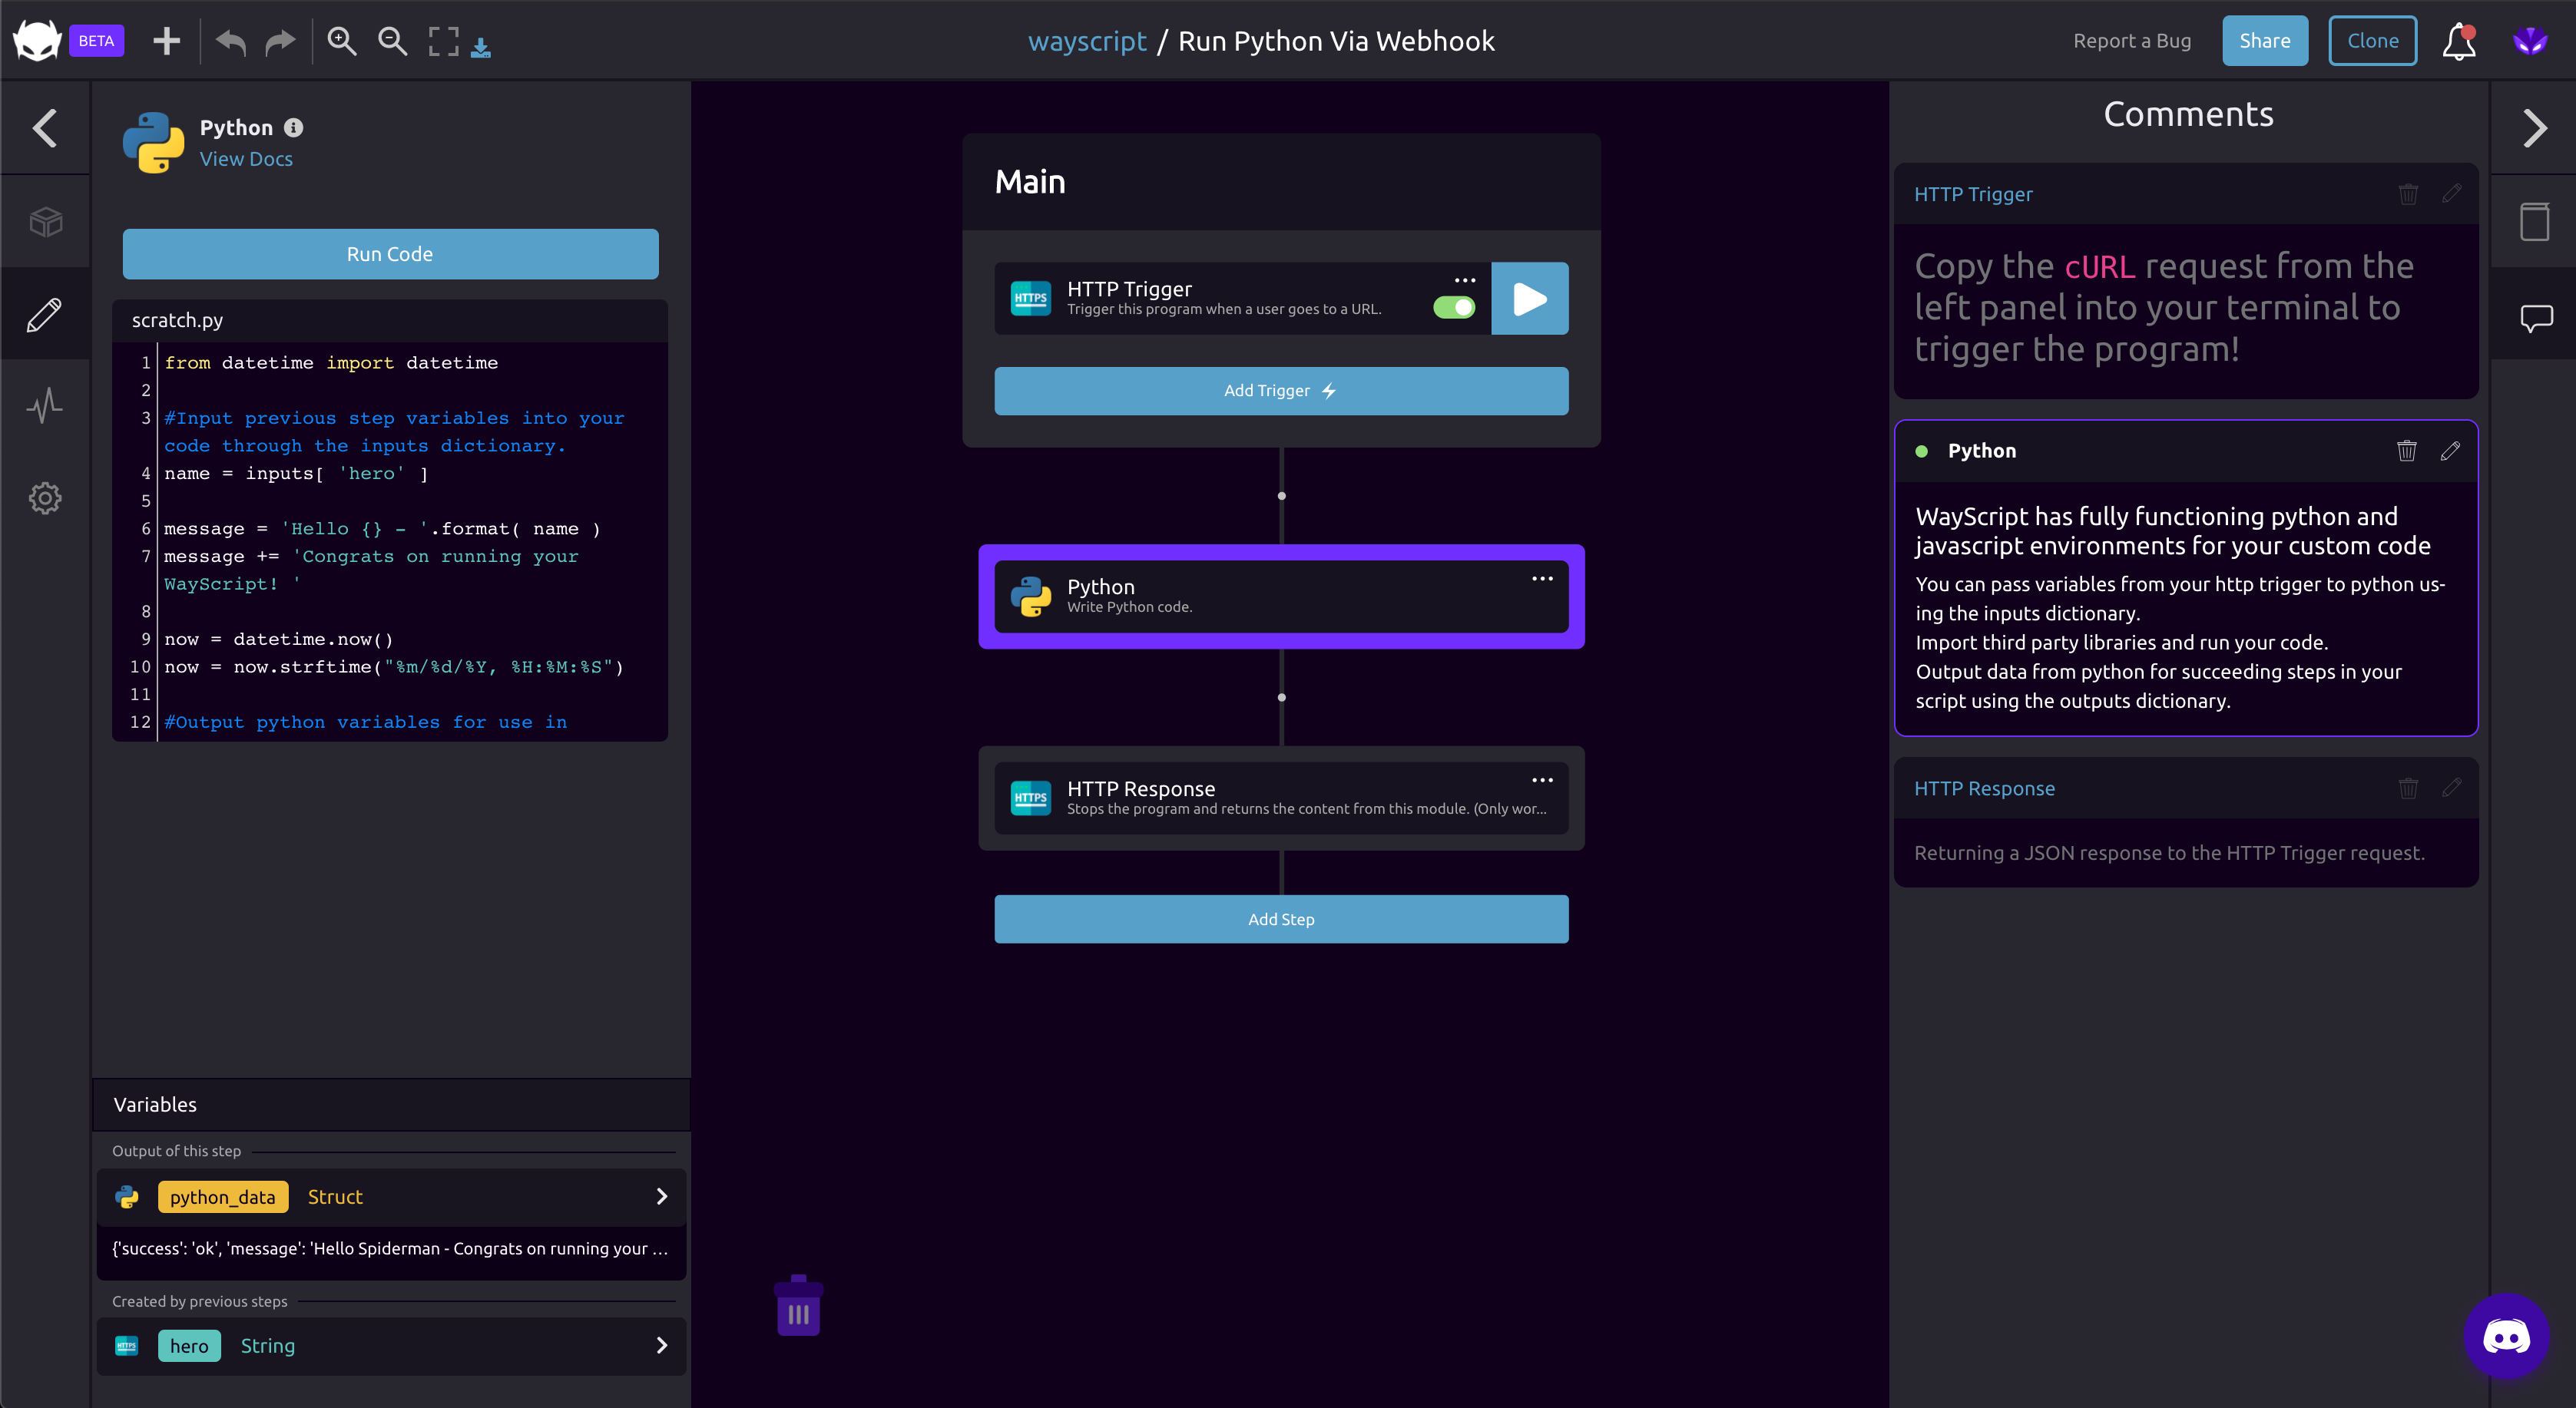Click the WayScript fox logo

pyautogui.click(x=37, y=41)
